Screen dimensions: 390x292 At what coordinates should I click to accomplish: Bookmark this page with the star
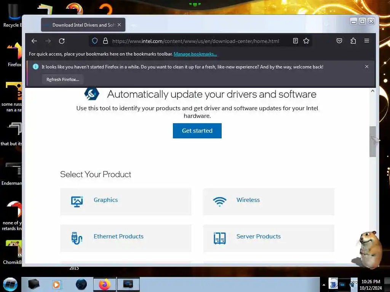pos(306,41)
